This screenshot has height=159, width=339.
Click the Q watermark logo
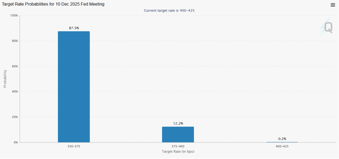(327, 27)
